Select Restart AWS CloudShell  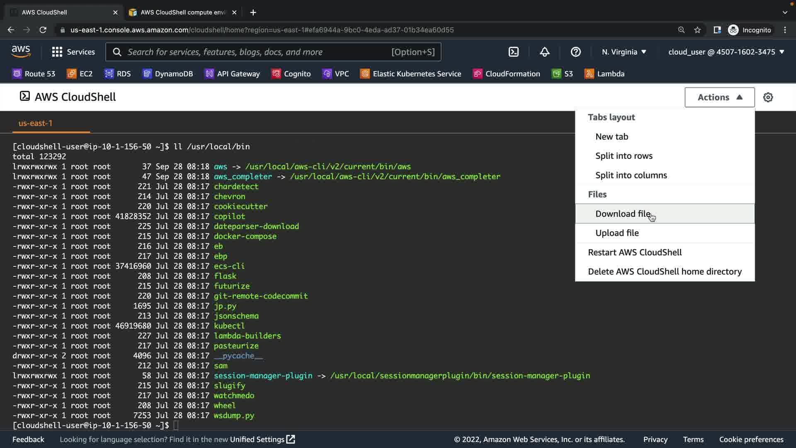634,252
